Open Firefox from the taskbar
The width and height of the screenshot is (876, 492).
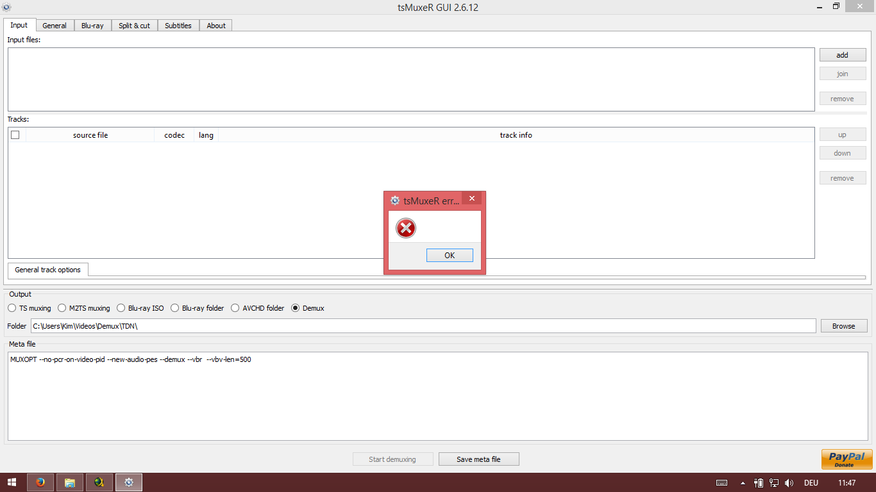click(40, 482)
